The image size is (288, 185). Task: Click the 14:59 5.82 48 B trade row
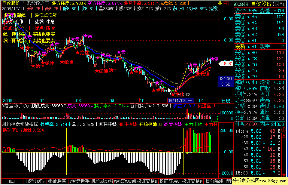point(258,131)
